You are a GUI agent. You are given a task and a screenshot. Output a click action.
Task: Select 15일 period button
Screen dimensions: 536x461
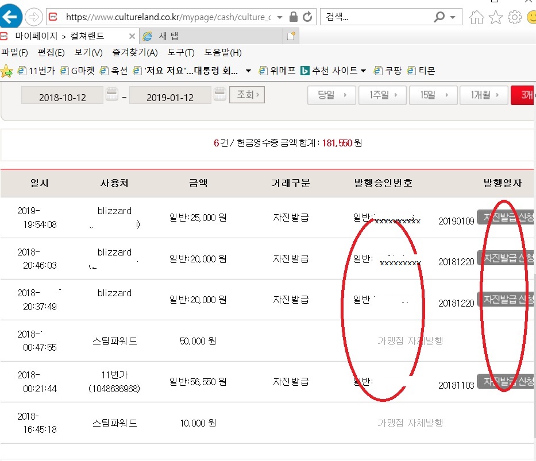point(433,95)
